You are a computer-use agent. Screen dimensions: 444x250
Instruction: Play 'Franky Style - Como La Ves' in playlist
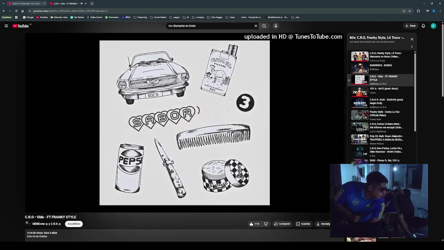[381, 115]
